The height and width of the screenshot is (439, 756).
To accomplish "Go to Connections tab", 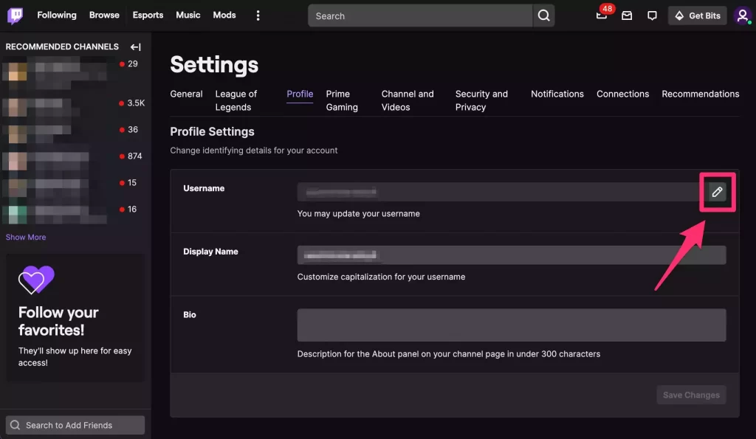I will pyautogui.click(x=622, y=94).
